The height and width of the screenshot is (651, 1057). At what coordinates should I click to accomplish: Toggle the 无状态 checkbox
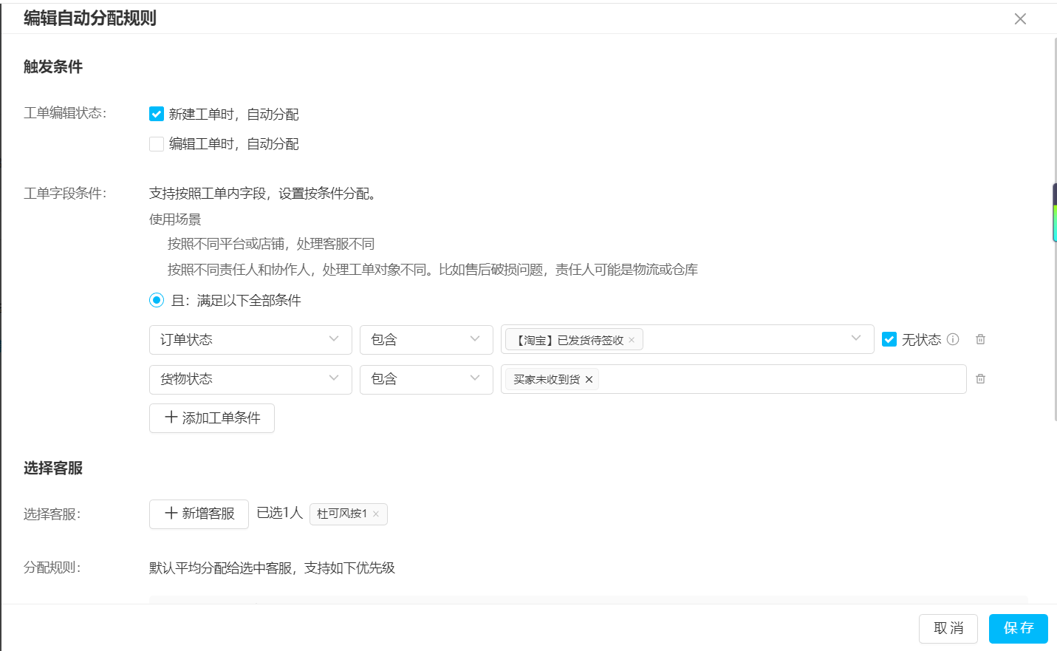(x=889, y=339)
